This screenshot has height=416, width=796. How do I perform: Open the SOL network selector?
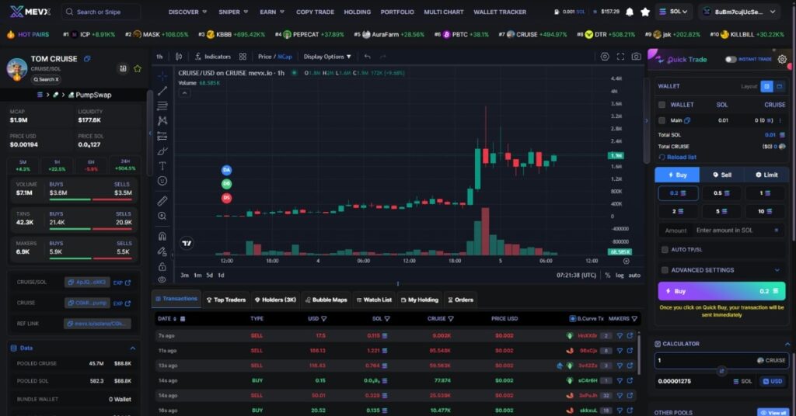click(x=674, y=12)
